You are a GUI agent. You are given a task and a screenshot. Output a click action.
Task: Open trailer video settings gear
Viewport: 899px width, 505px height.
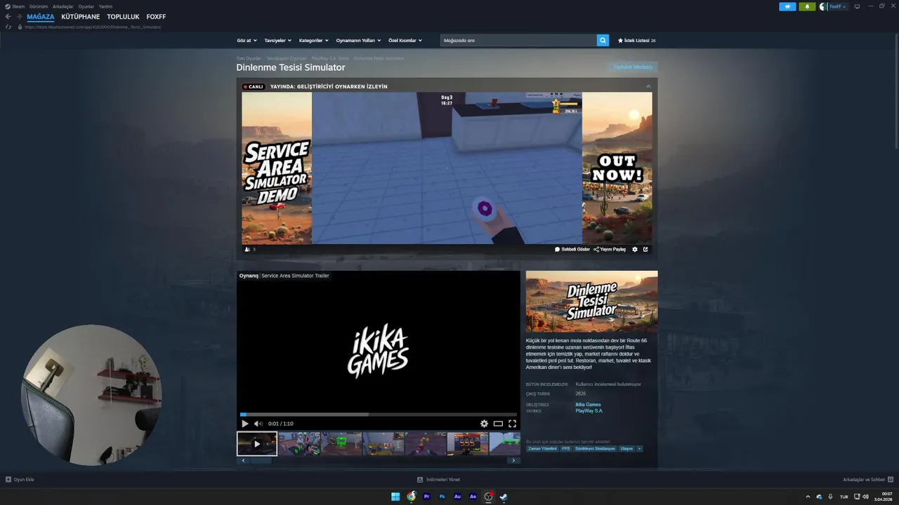(484, 424)
